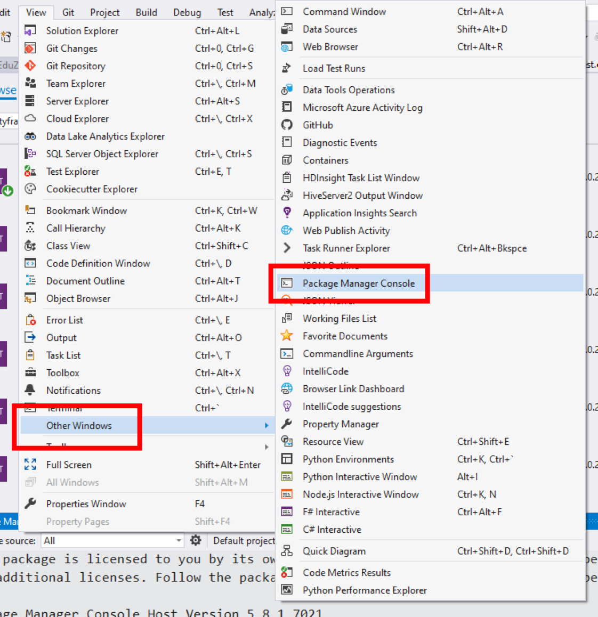598x617 pixels.
Task: Expand the Toolbars submenu arrow
Action: coord(266,447)
